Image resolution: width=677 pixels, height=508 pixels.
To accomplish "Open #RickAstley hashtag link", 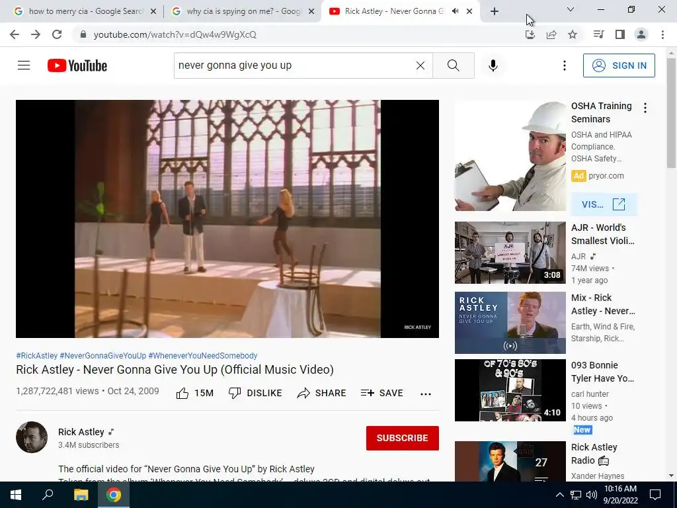I will [x=37, y=355].
